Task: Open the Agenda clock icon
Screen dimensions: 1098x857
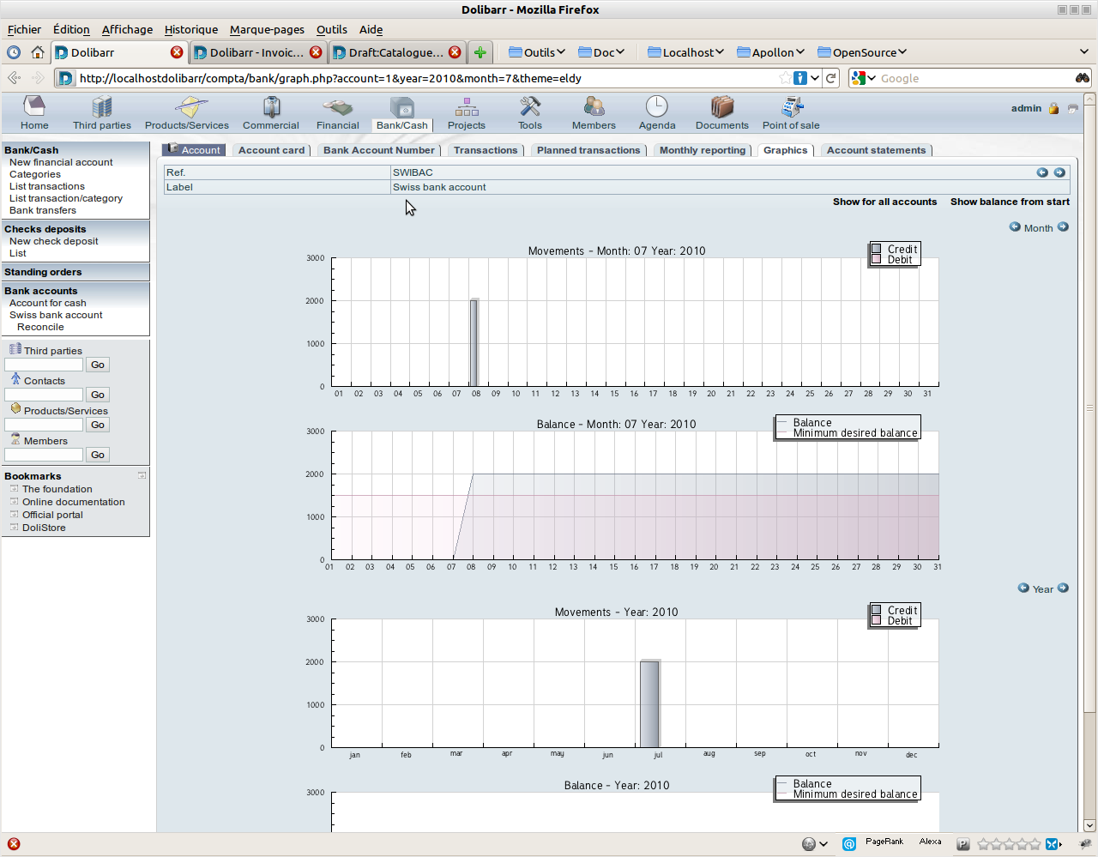Action: coord(657,106)
